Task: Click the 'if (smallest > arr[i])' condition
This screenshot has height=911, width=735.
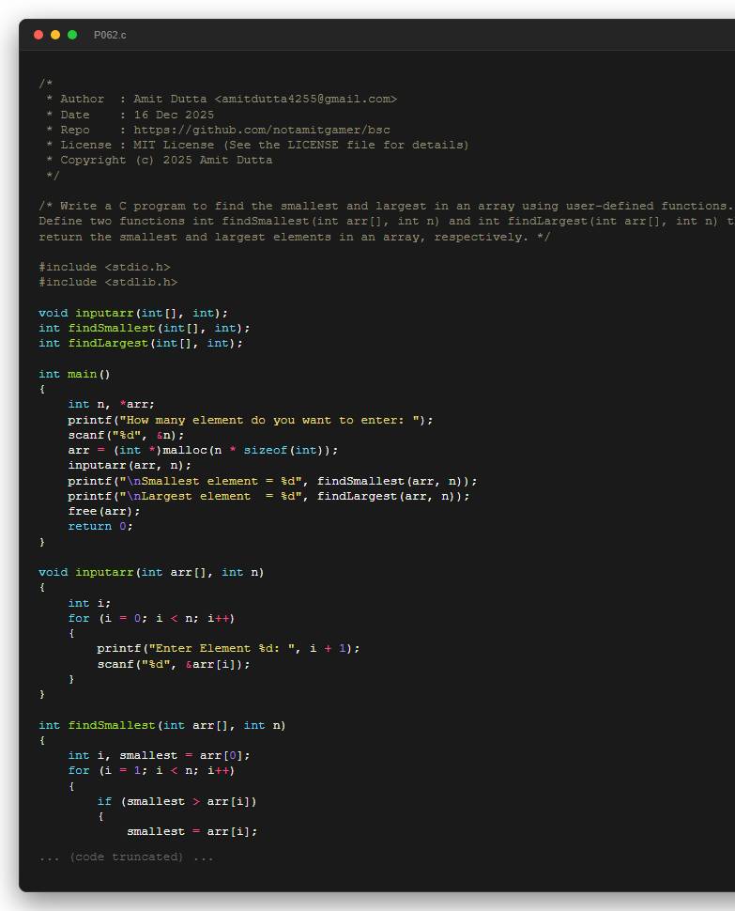Action: click(x=177, y=802)
